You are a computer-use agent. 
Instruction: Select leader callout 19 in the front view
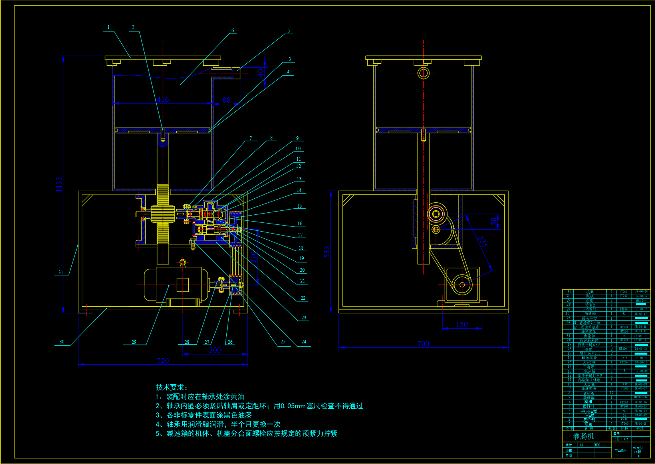pos(302,258)
